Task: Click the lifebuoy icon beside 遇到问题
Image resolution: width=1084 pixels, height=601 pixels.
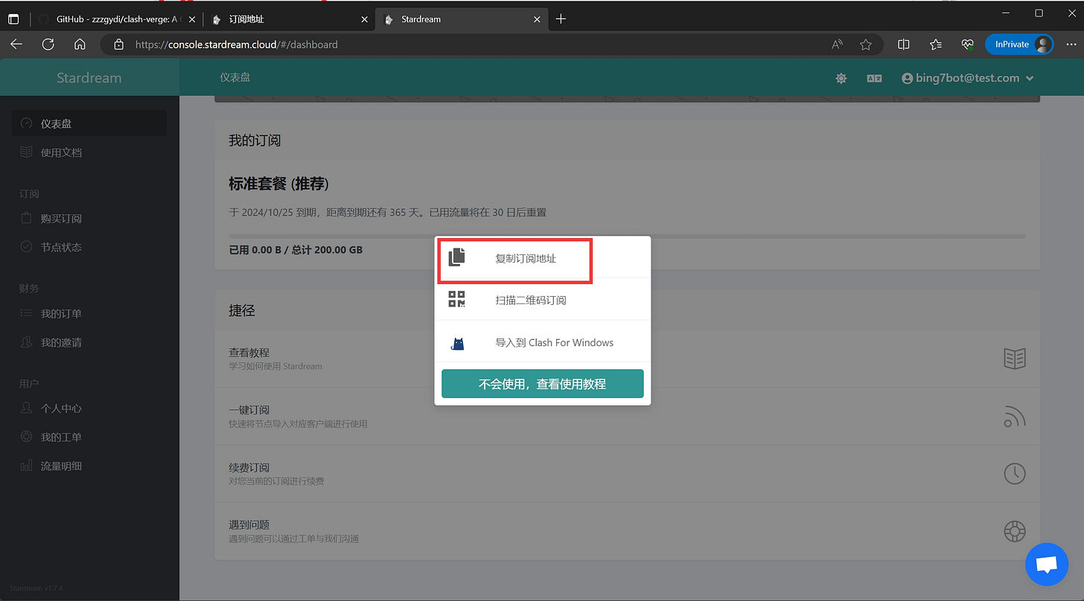Action: pos(1015,531)
